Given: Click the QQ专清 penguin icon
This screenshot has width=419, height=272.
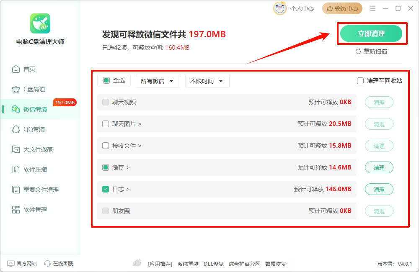Looking at the screenshot, I should point(16,129).
